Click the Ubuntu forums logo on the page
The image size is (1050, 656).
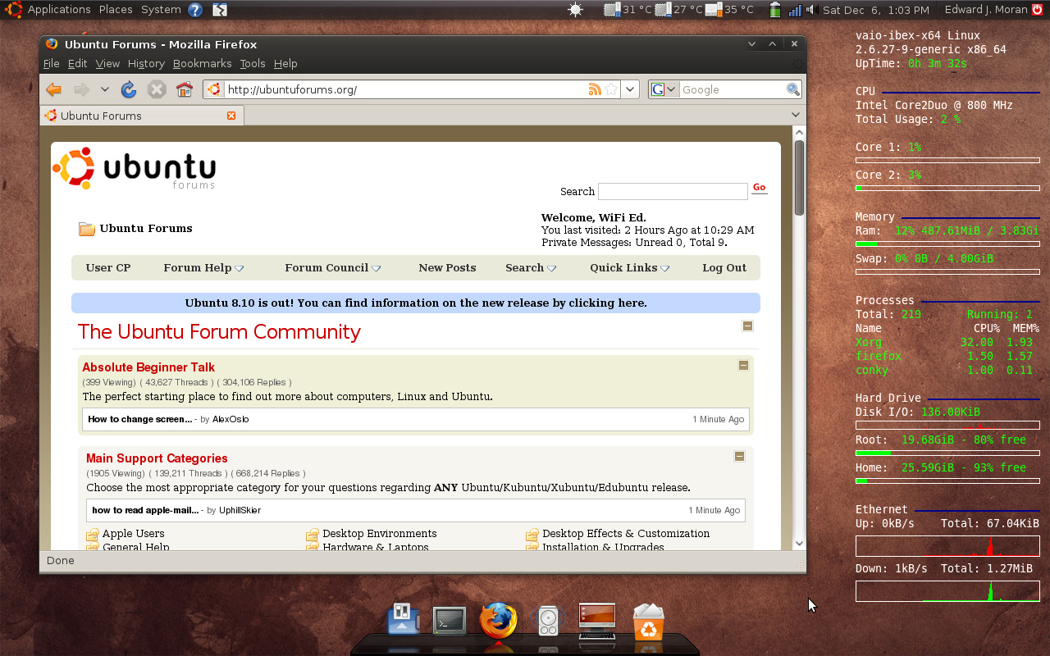click(135, 169)
